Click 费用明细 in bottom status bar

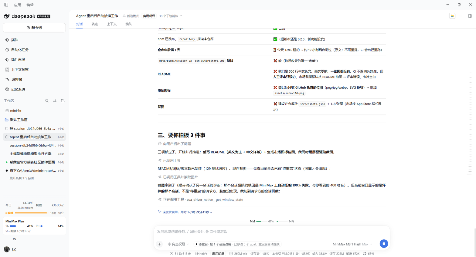(x=218, y=254)
